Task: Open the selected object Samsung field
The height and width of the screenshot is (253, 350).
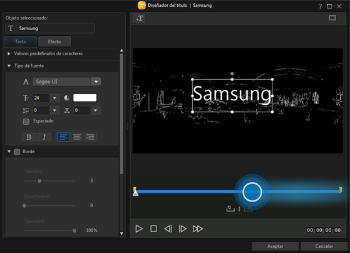Action: click(50, 28)
